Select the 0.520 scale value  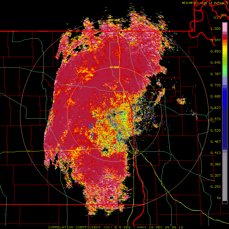[216, 130]
